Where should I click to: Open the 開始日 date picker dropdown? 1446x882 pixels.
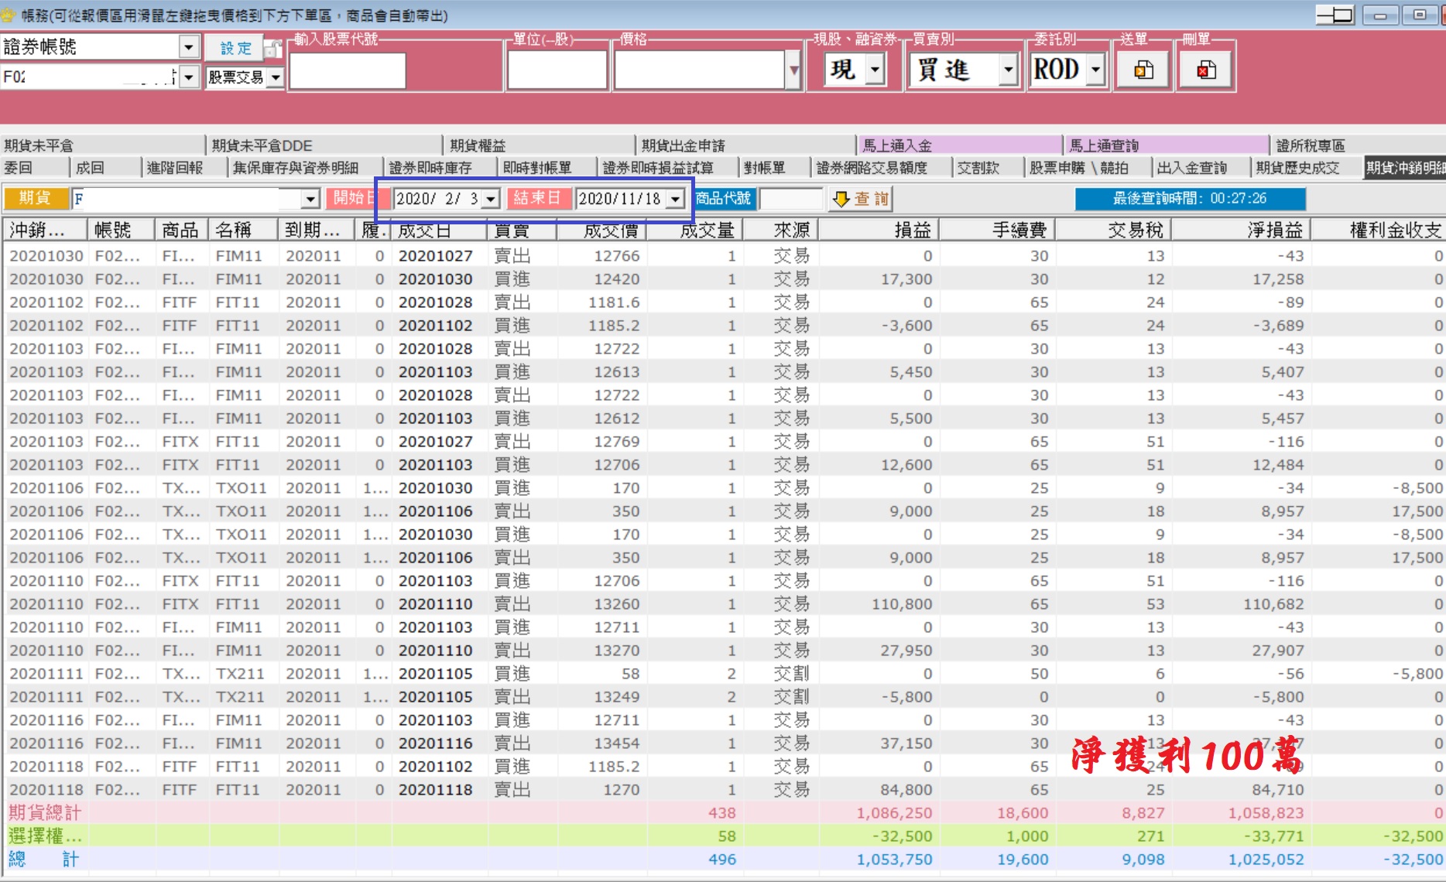(491, 199)
